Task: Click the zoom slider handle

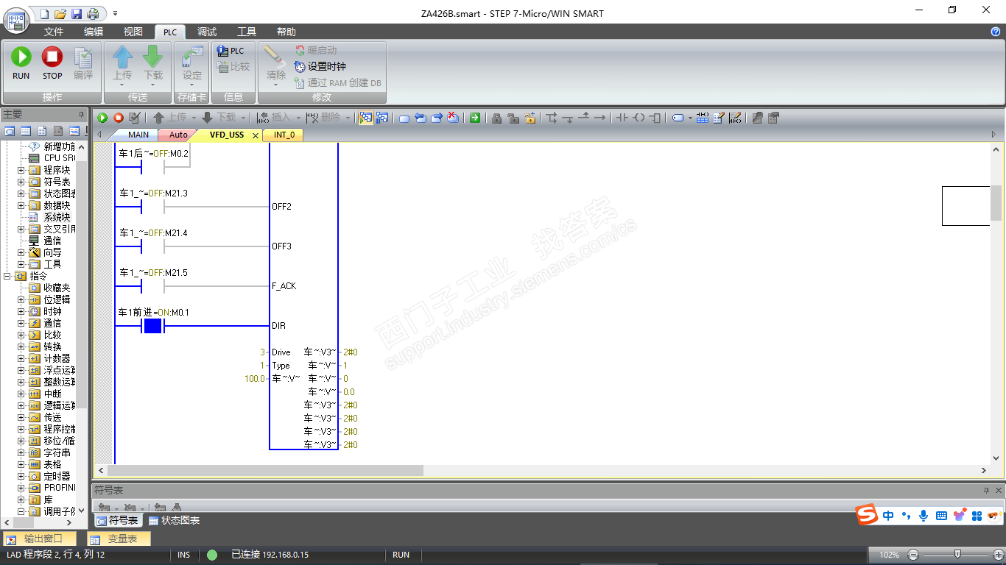Action: [x=957, y=554]
